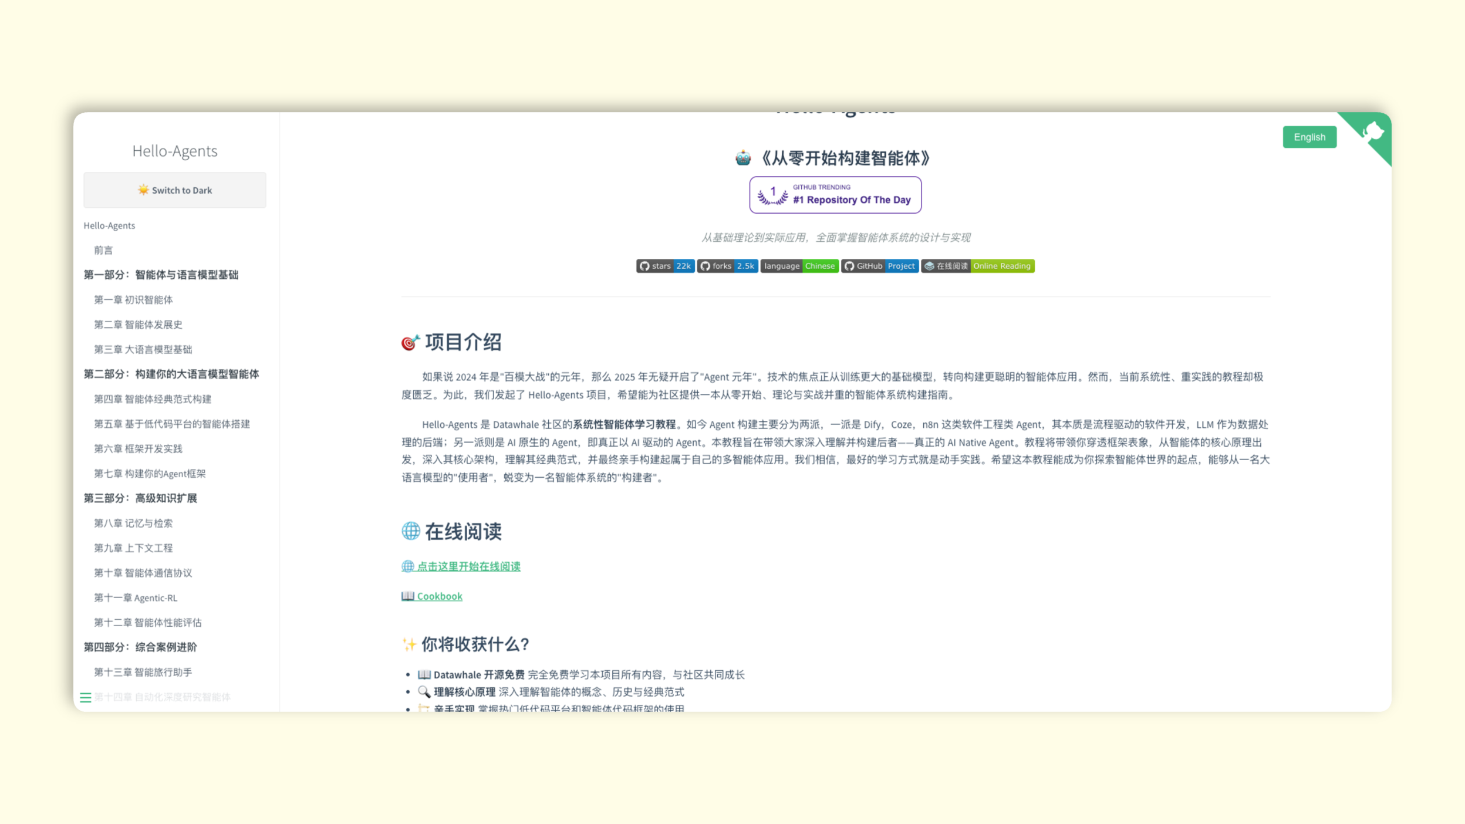Image resolution: width=1465 pixels, height=824 pixels.
Task: Click the English language button
Action: point(1309,137)
